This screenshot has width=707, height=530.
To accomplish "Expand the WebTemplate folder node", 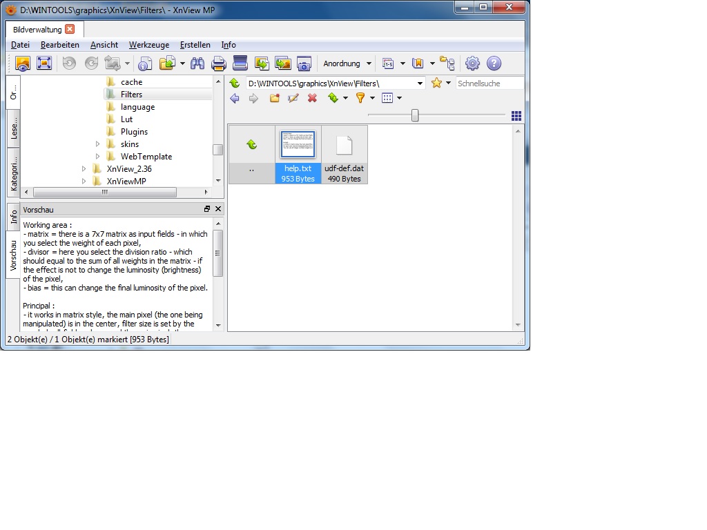I will (97, 157).
